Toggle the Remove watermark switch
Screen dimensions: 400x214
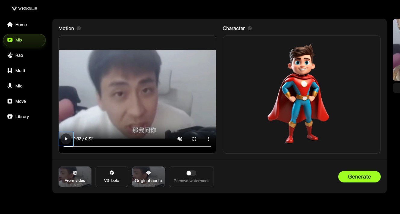point(191,173)
